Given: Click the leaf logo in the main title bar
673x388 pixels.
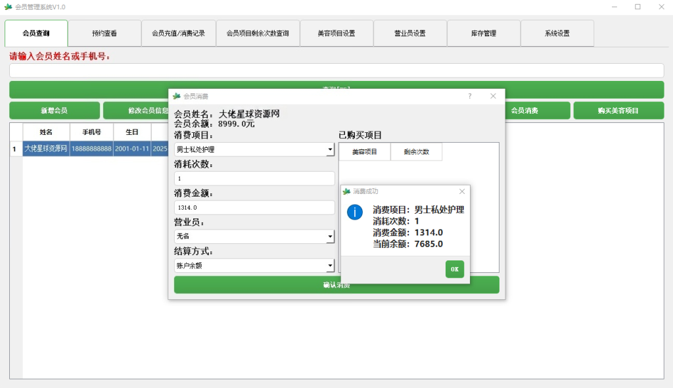Looking at the screenshot, I should pos(9,7).
